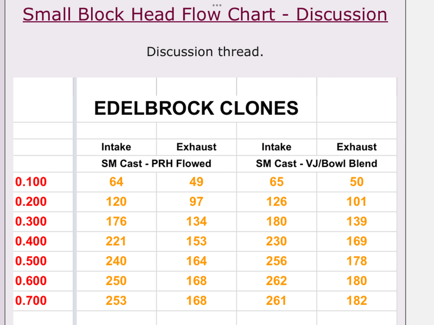Click the first Exhaust column header
Viewport: 434px width, 325px height.
click(x=196, y=147)
